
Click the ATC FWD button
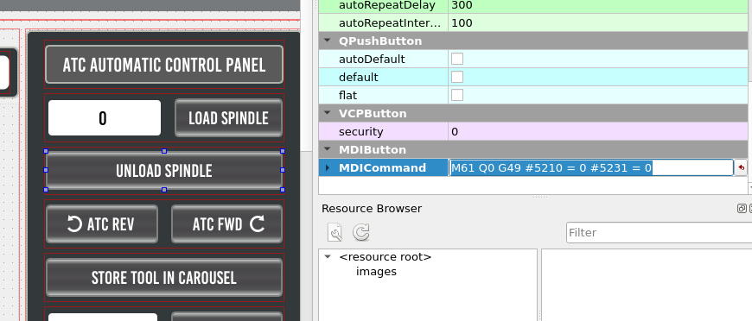tap(226, 223)
